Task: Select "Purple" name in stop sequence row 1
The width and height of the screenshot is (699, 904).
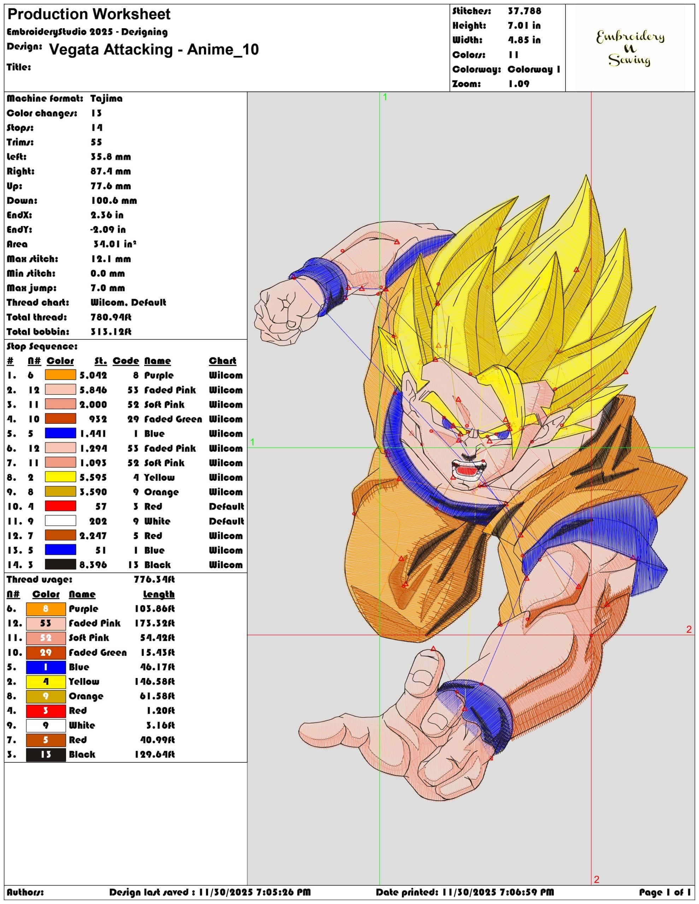Action: point(159,375)
